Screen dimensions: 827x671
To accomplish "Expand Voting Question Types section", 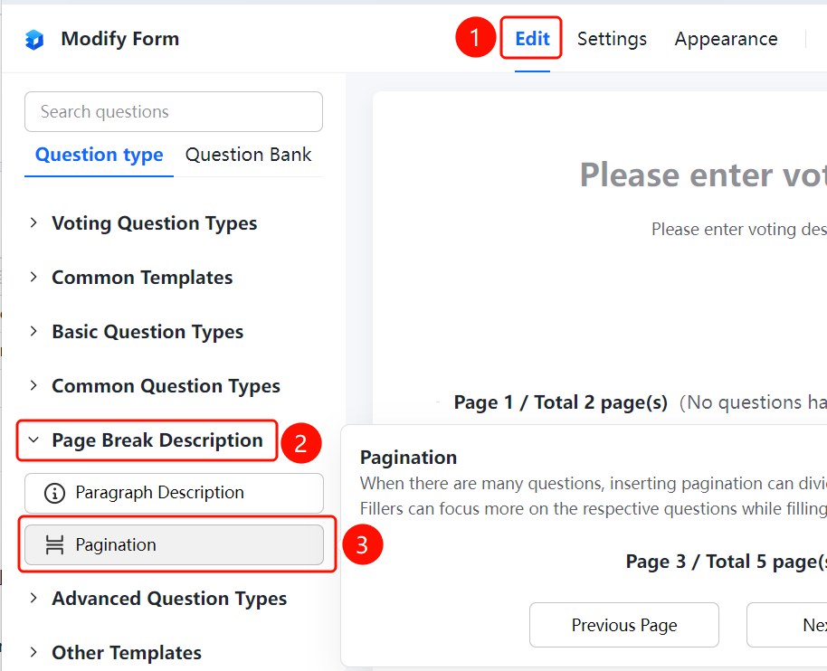I will pyautogui.click(x=33, y=223).
